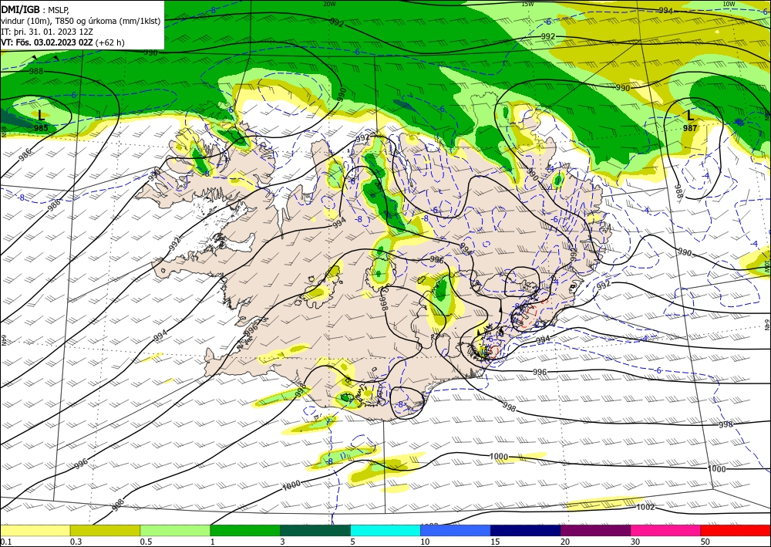Click the red 50+ legend swatch
Viewport: 771px width, 547px height.
pyautogui.click(x=736, y=530)
